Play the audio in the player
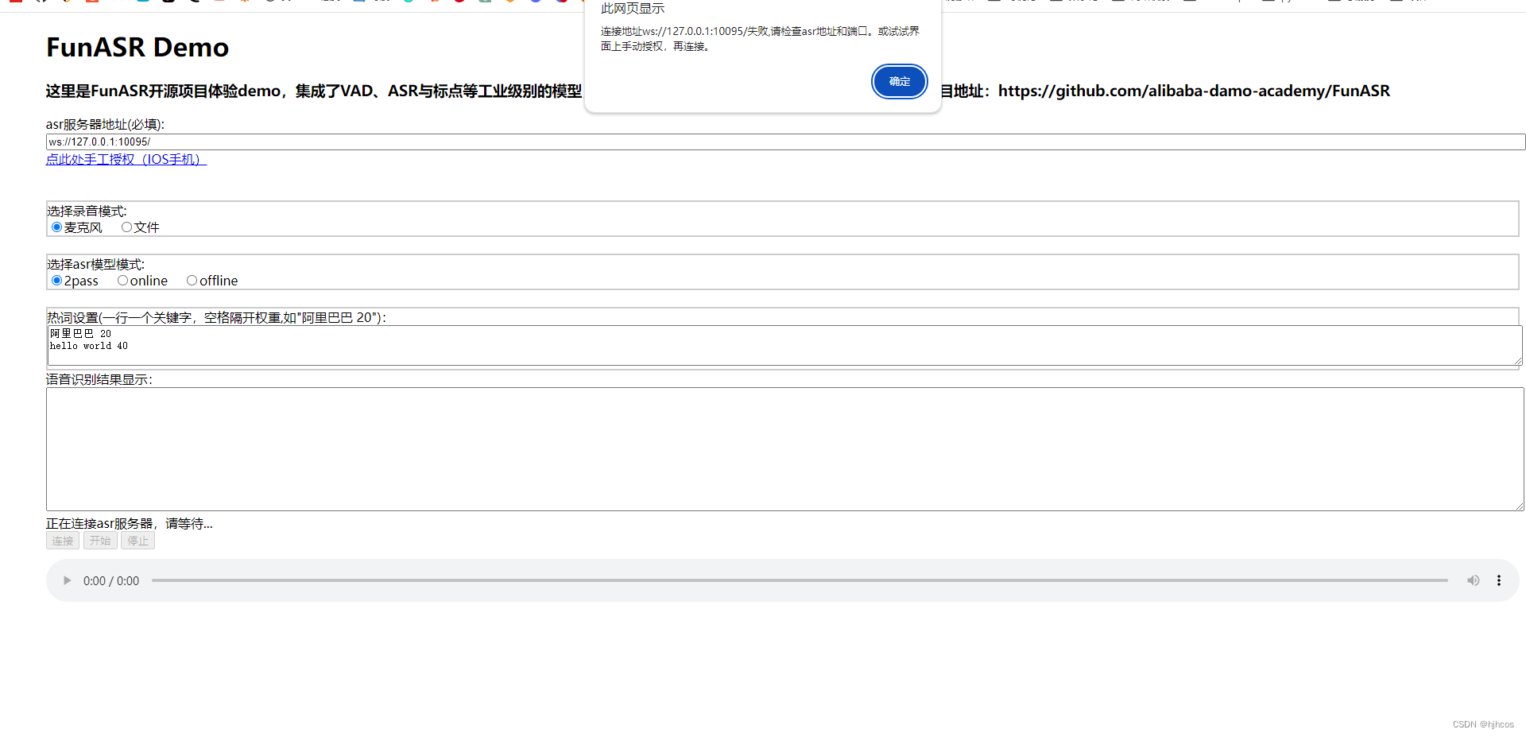This screenshot has width=1526, height=737. [67, 580]
